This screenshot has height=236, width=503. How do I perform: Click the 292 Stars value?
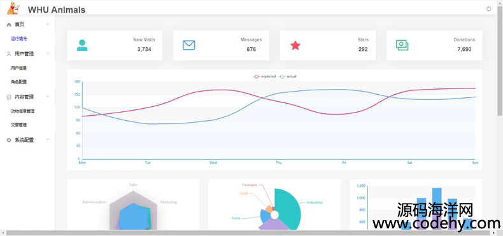[363, 50]
